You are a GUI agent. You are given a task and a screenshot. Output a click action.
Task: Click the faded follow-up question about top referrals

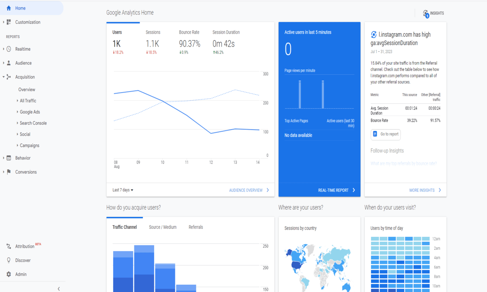point(404,163)
